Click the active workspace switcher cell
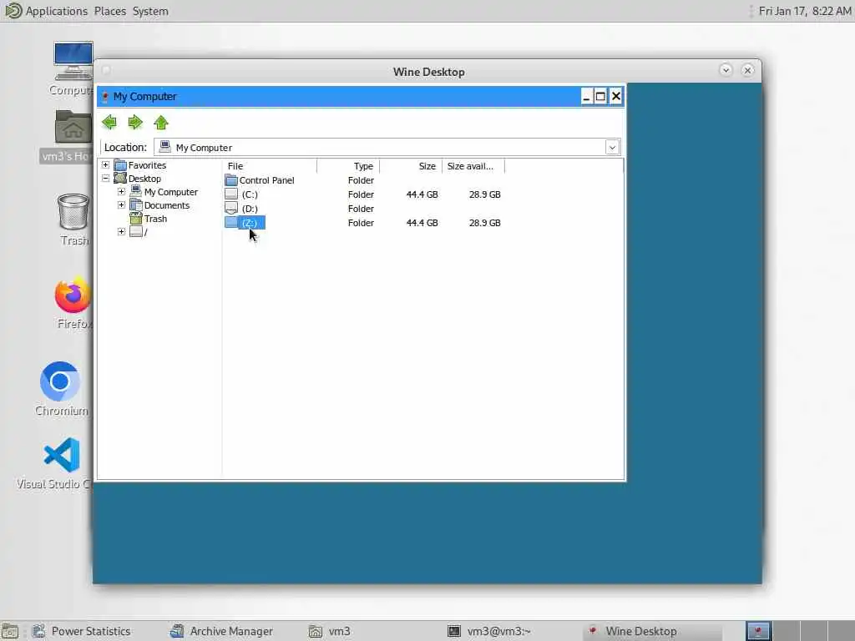 click(x=758, y=631)
